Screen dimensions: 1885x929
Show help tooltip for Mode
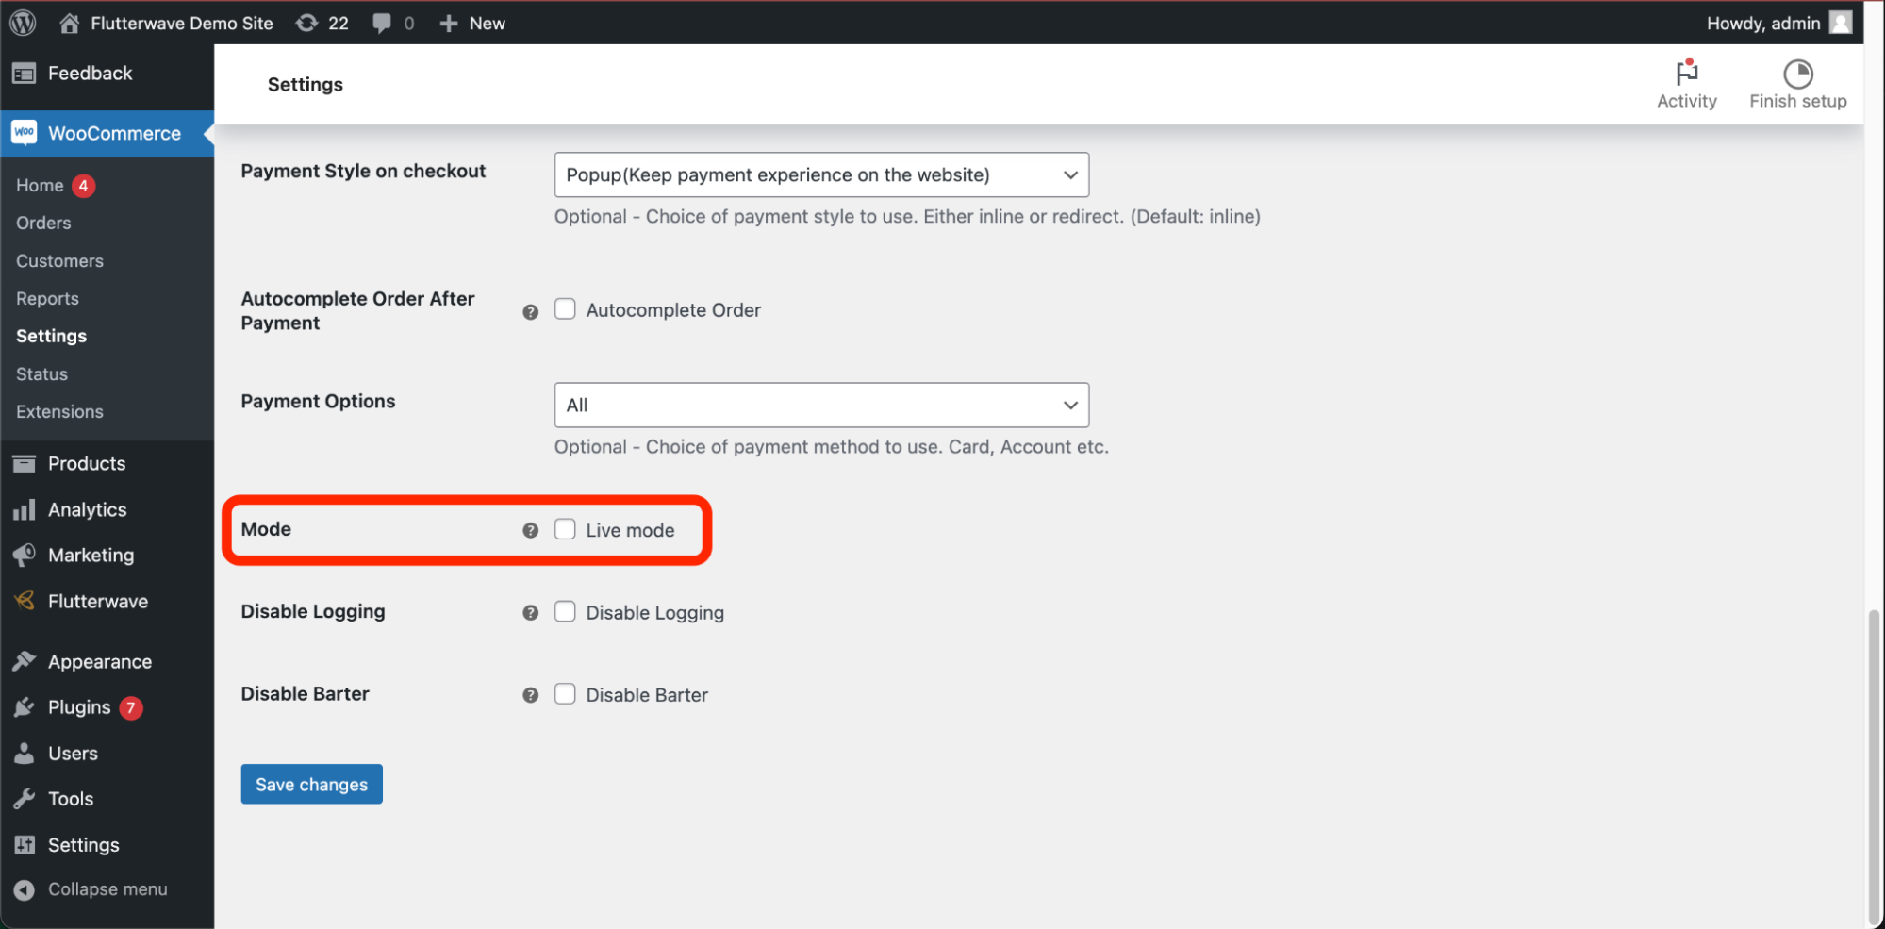tap(531, 530)
